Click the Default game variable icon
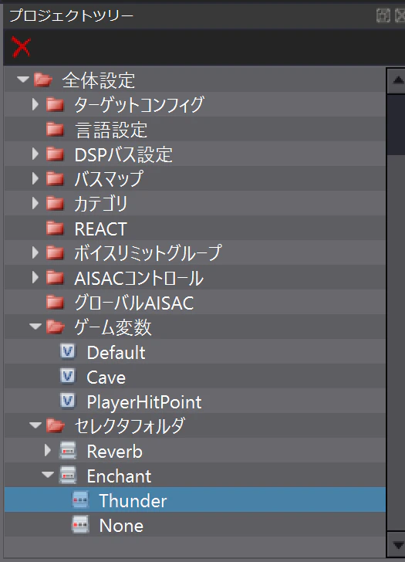Viewport: 405px width, 562px height. tap(68, 351)
